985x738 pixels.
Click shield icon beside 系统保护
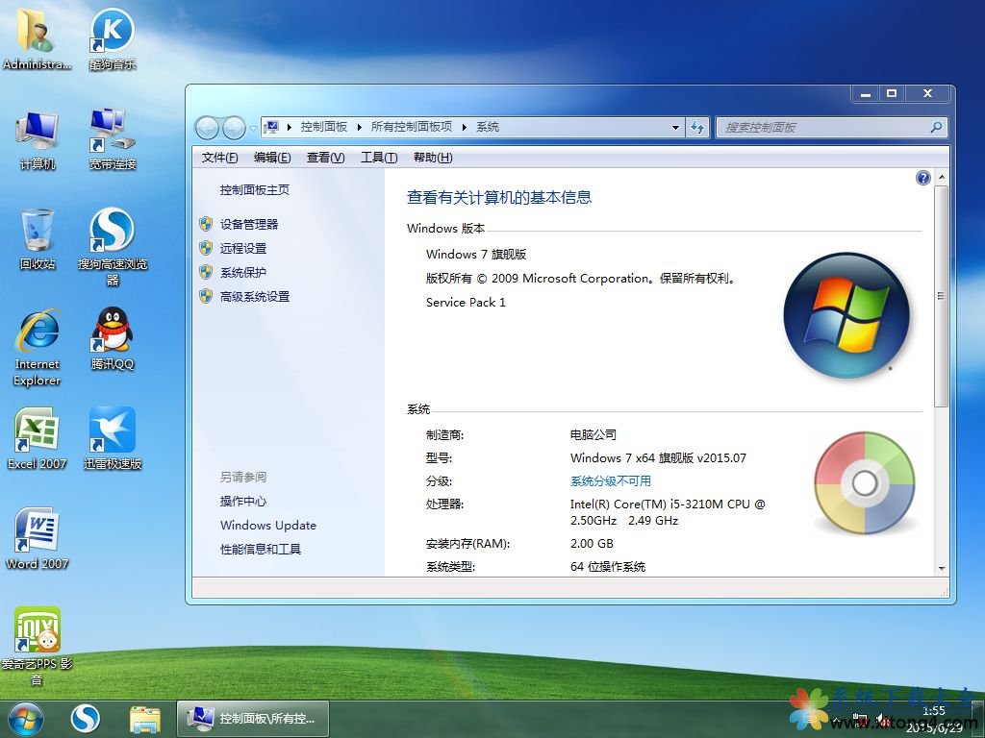click(206, 272)
